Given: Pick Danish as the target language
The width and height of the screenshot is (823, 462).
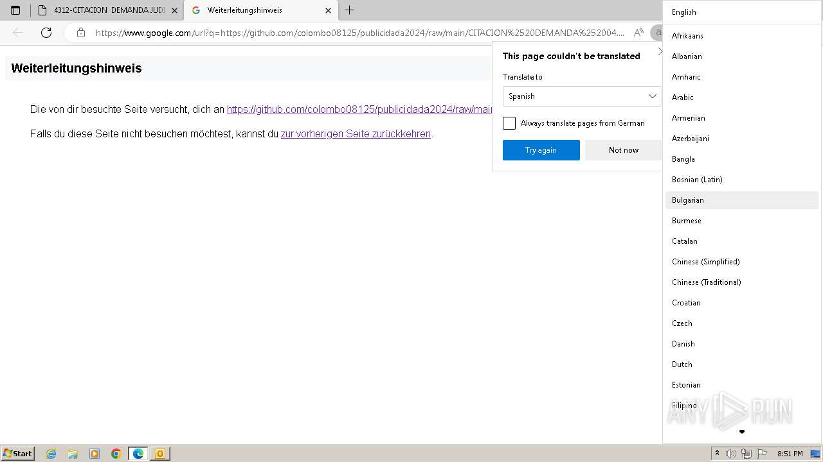Looking at the screenshot, I should pyautogui.click(x=742, y=344).
